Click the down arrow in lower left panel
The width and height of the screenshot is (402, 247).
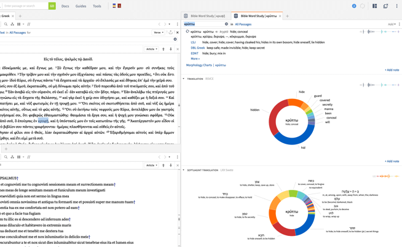click(x=170, y=165)
